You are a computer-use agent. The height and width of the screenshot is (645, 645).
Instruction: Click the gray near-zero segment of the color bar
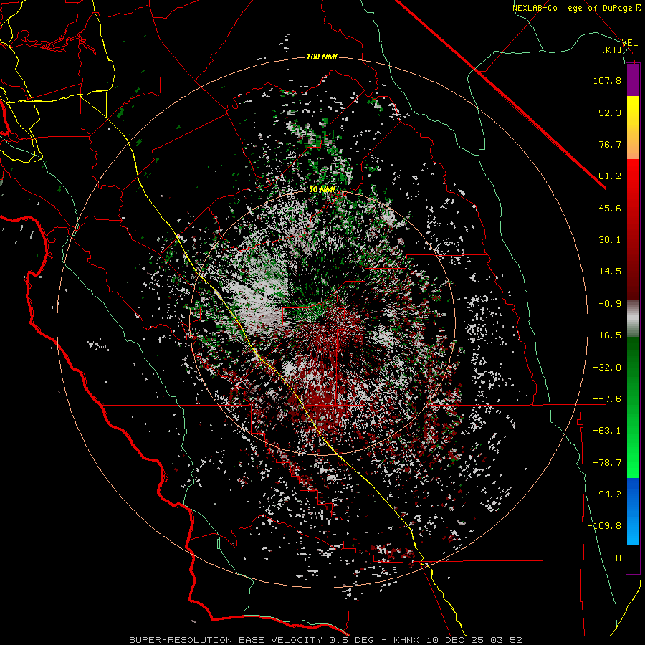tap(633, 318)
